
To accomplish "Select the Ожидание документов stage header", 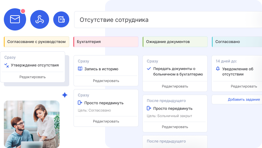I will [175, 42].
